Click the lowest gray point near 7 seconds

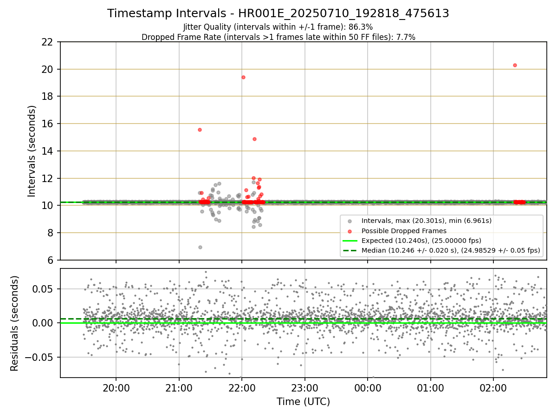click(200, 247)
